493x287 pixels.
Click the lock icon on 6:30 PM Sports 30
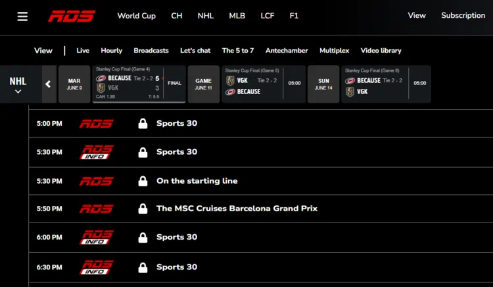click(143, 267)
